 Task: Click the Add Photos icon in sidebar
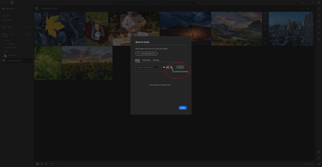coord(3,8)
